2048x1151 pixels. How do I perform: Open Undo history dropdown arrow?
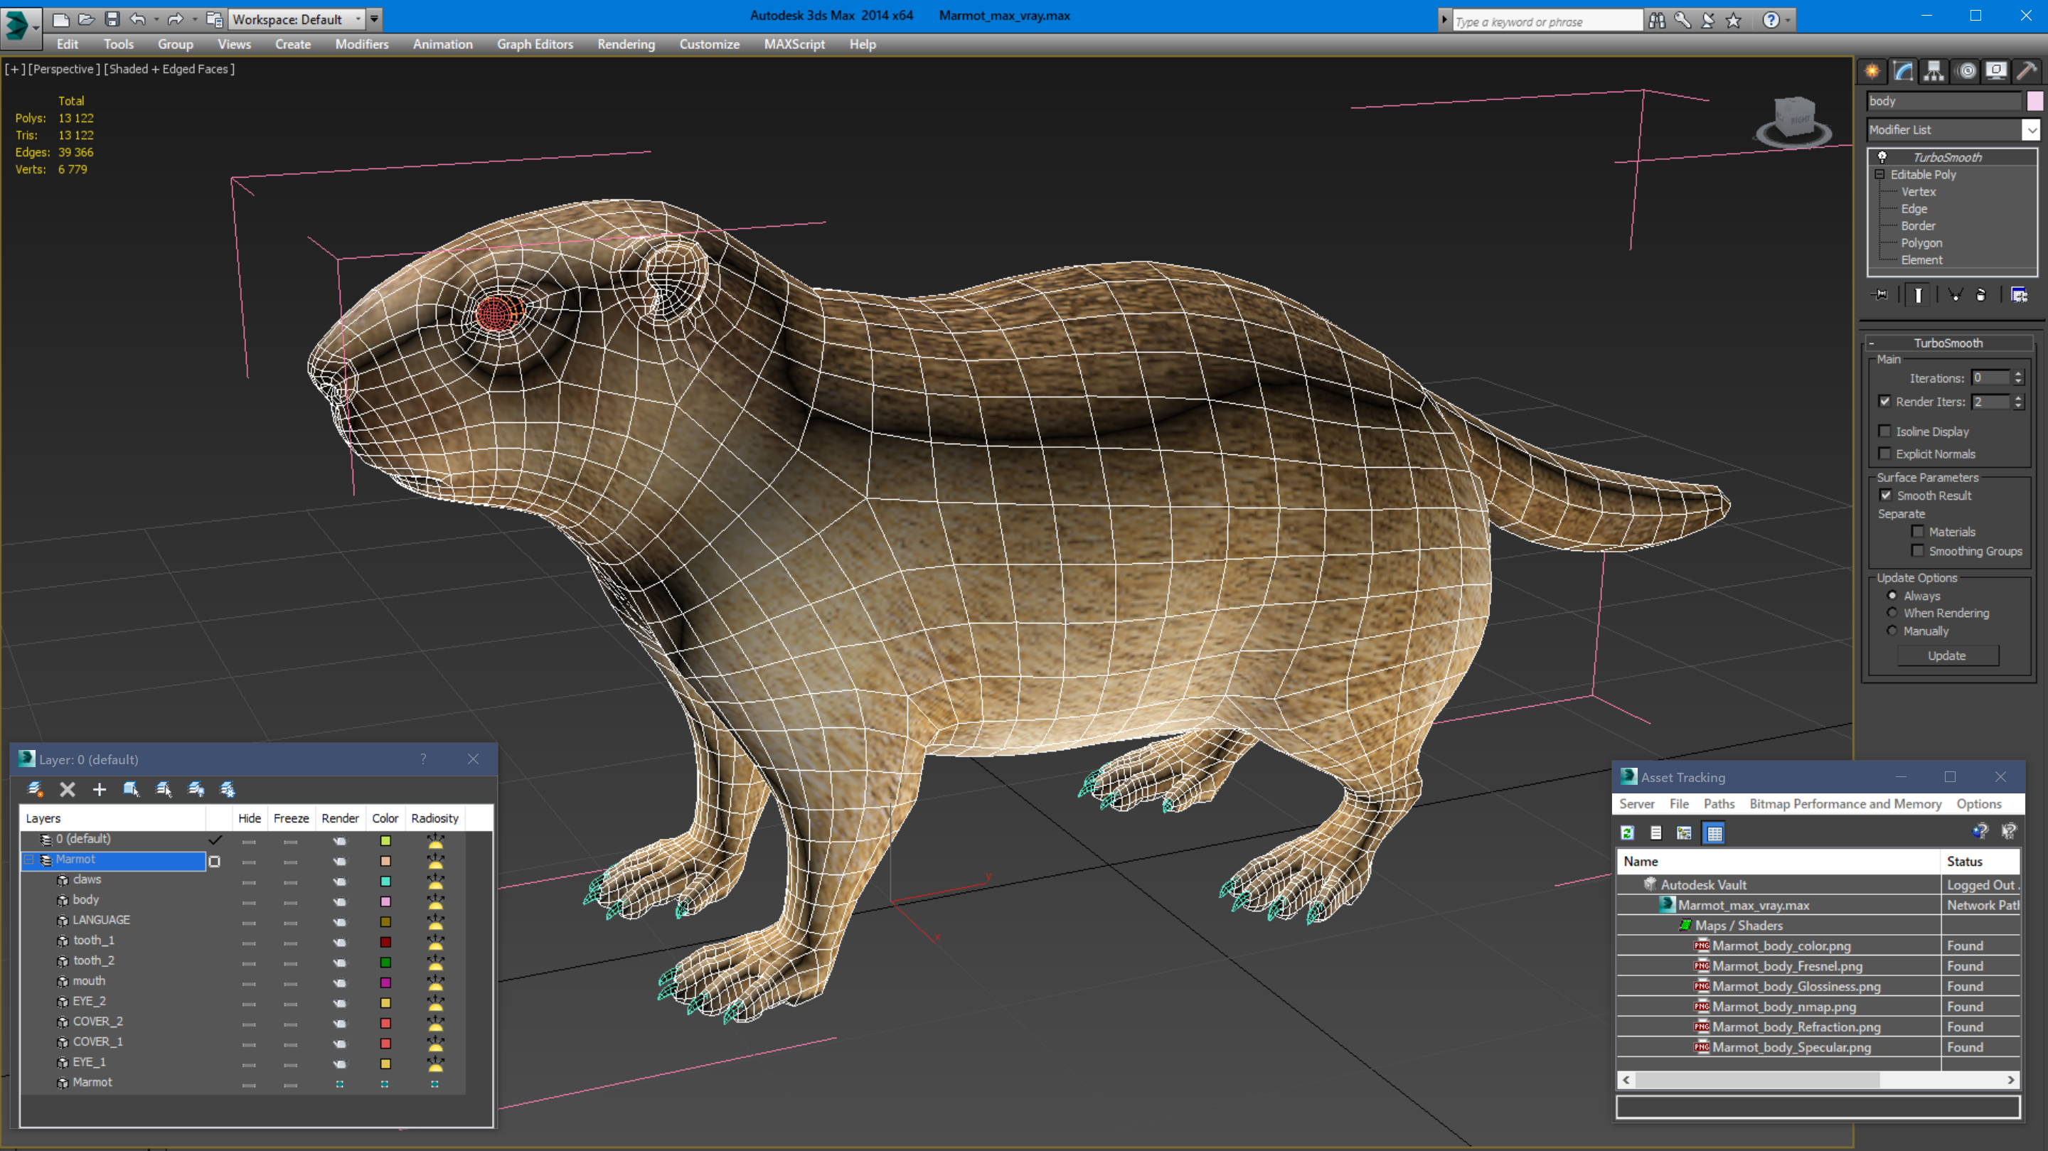tap(156, 19)
